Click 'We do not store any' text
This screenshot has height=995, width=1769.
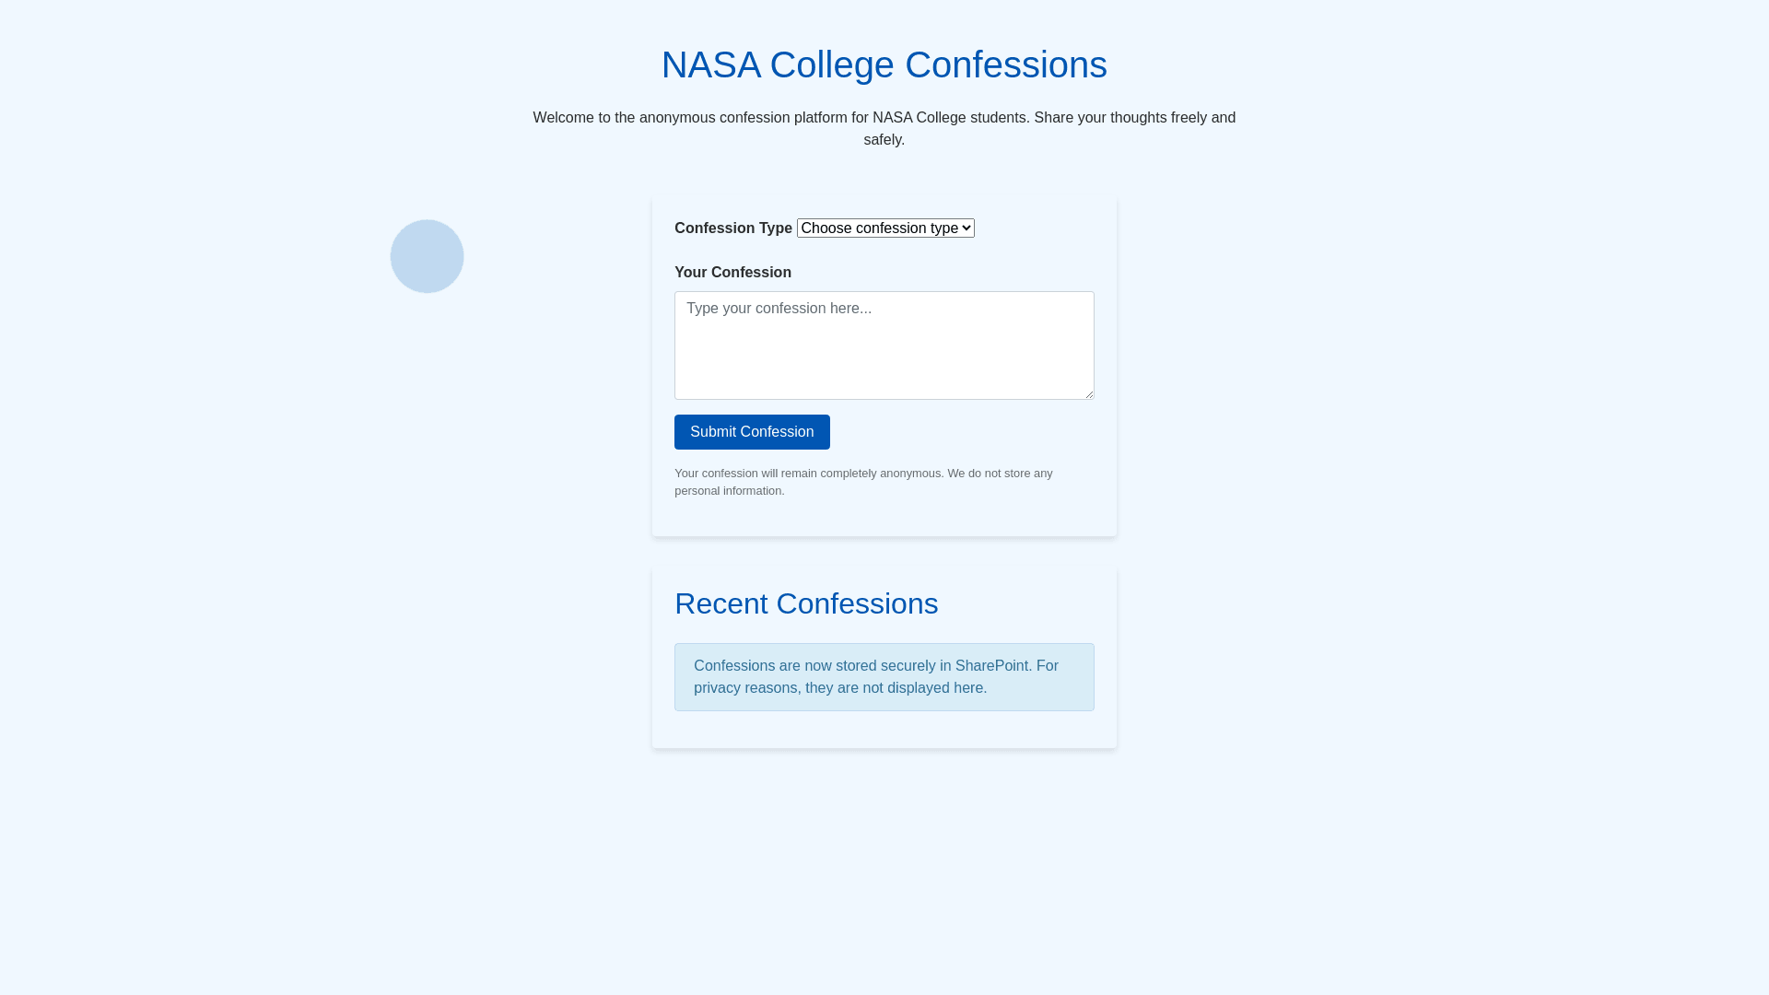tap(1000, 474)
